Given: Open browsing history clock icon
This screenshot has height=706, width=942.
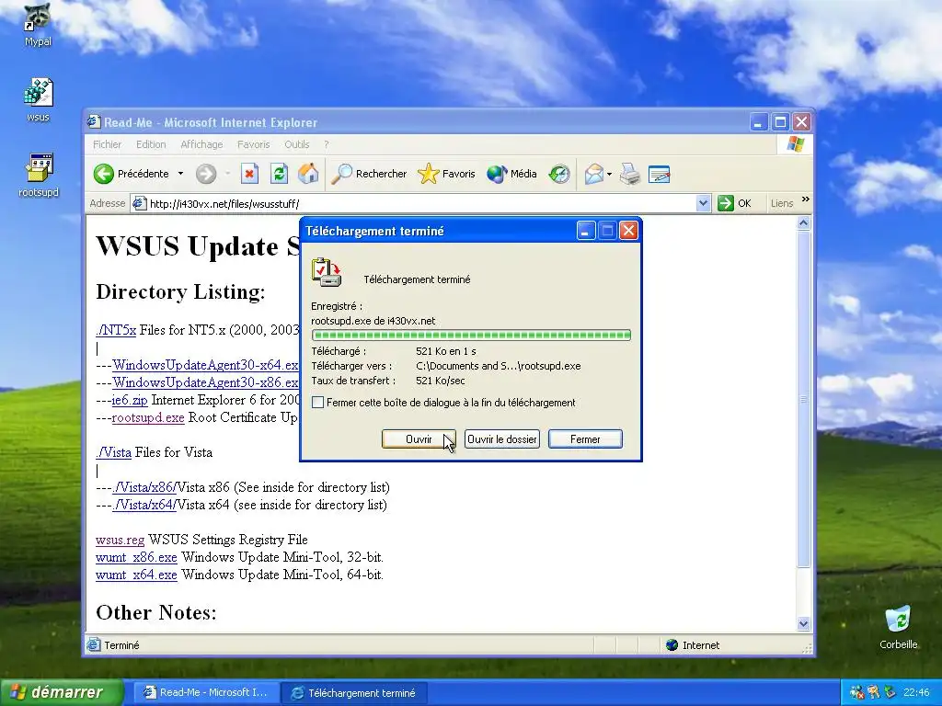Looking at the screenshot, I should [559, 174].
